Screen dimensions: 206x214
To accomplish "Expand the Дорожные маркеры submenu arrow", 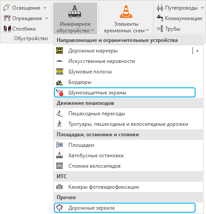I will [x=197, y=51].
